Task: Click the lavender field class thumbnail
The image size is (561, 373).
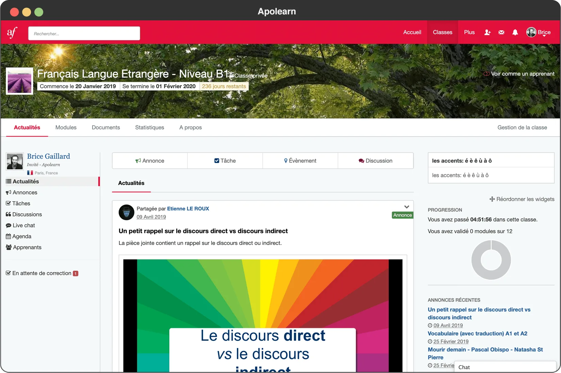Action: [19, 81]
